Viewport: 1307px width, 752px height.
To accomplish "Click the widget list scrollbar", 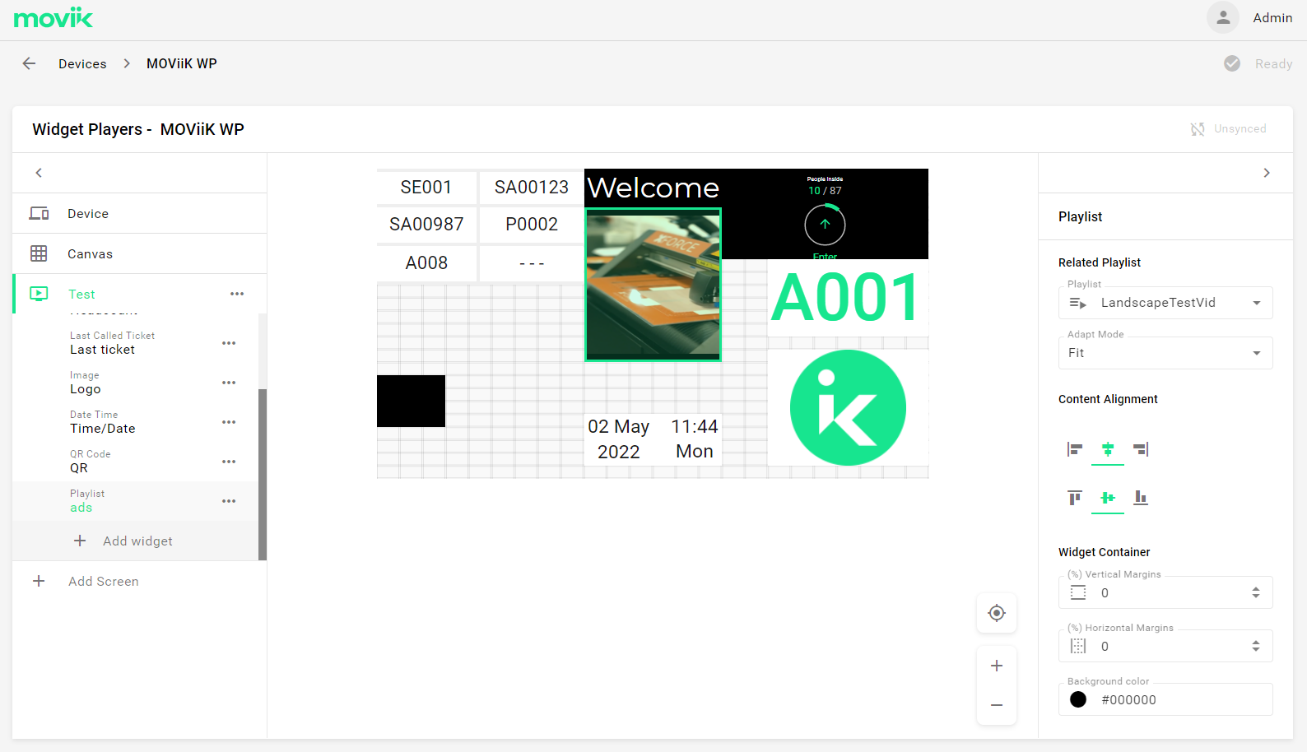I will coord(263,474).
